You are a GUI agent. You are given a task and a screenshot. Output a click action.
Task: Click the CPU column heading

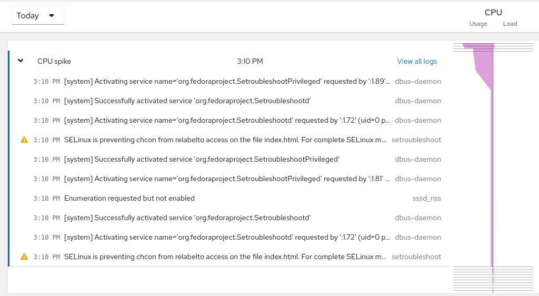tap(493, 12)
